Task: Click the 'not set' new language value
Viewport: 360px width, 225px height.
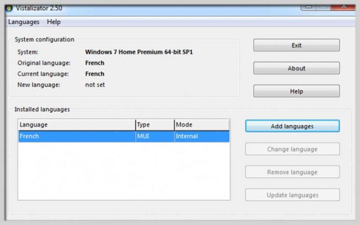Action: click(x=95, y=85)
